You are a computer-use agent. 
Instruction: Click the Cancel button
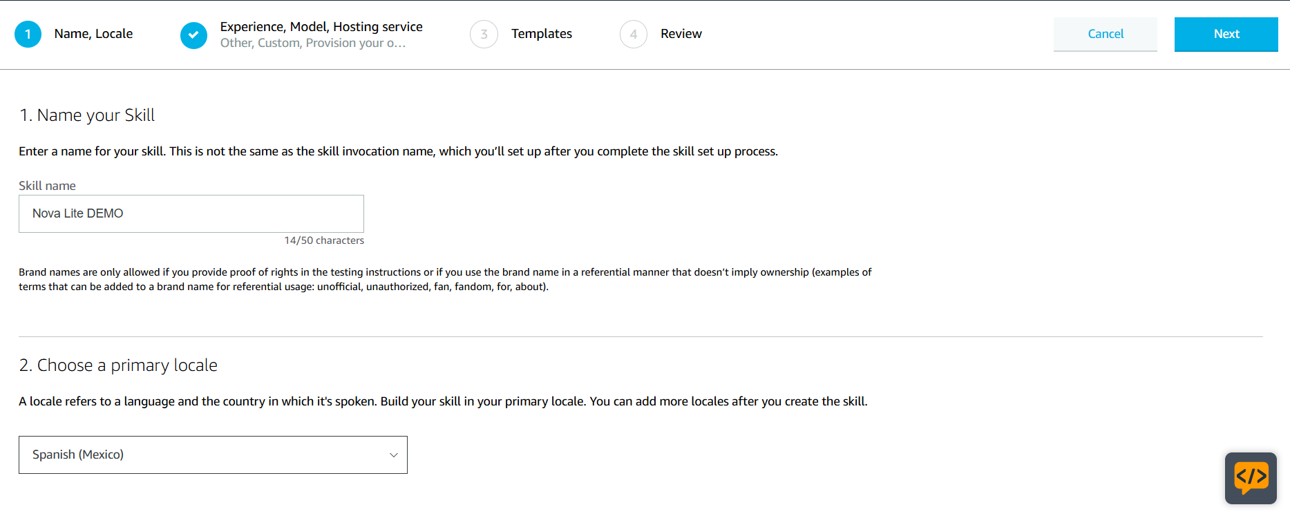pos(1105,34)
